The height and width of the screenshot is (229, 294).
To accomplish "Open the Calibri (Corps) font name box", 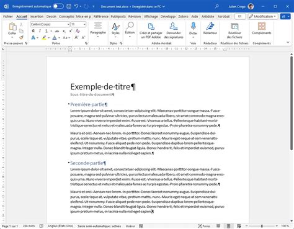I will point(50,24).
